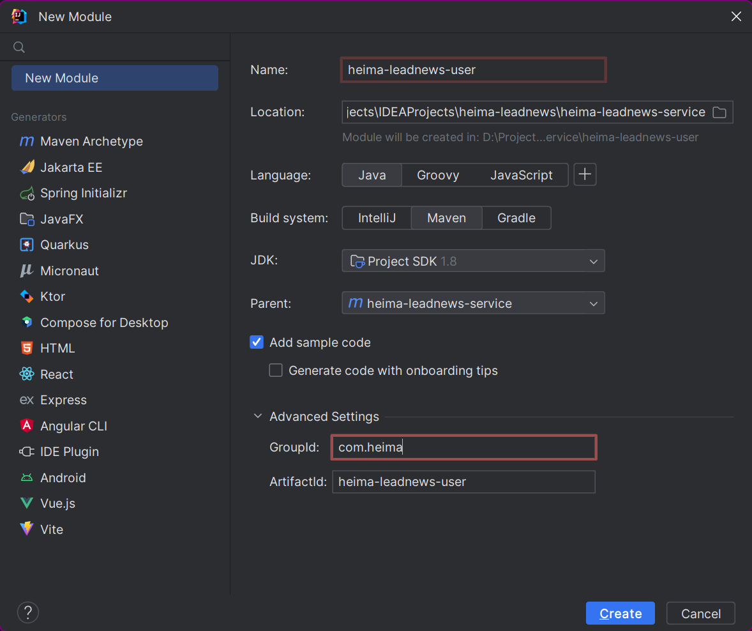Image resolution: width=752 pixels, height=631 pixels.
Task: Click the plus icon to add language
Action: (585, 174)
